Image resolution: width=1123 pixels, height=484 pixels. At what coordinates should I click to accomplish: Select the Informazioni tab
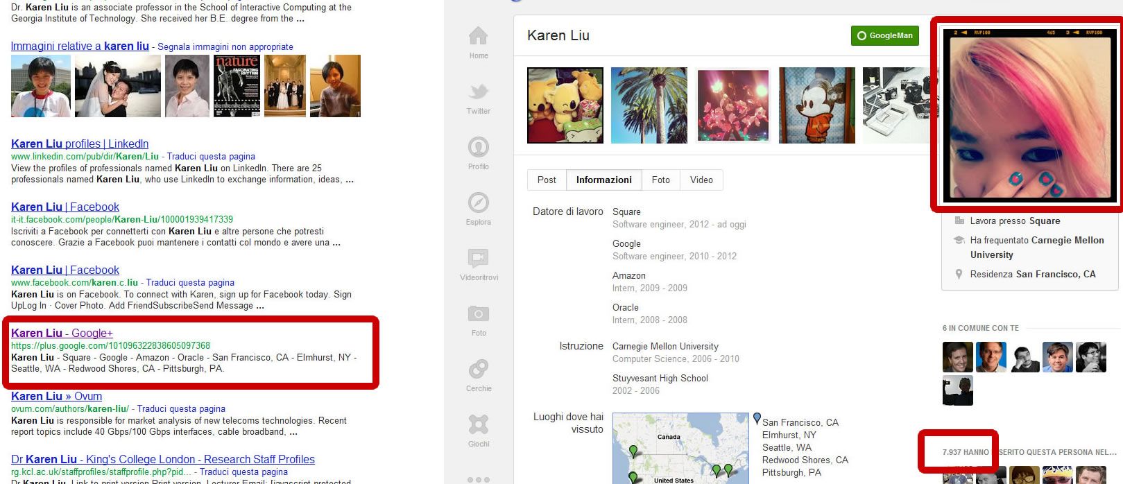point(603,180)
